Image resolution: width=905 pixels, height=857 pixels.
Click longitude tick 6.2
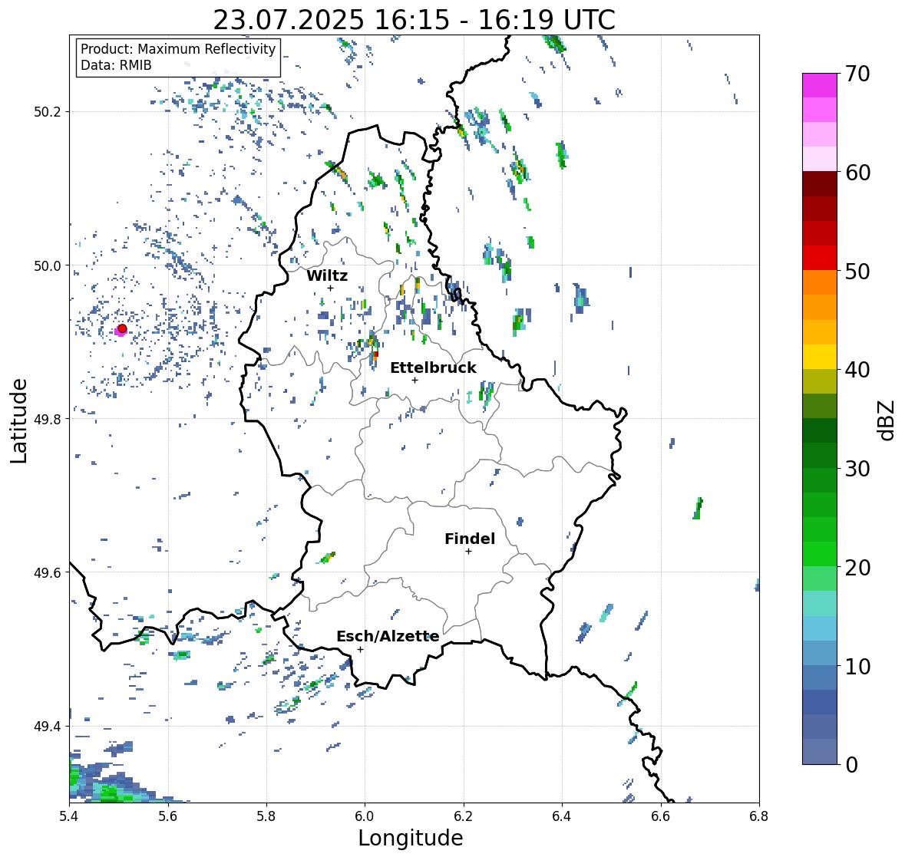click(464, 816)
